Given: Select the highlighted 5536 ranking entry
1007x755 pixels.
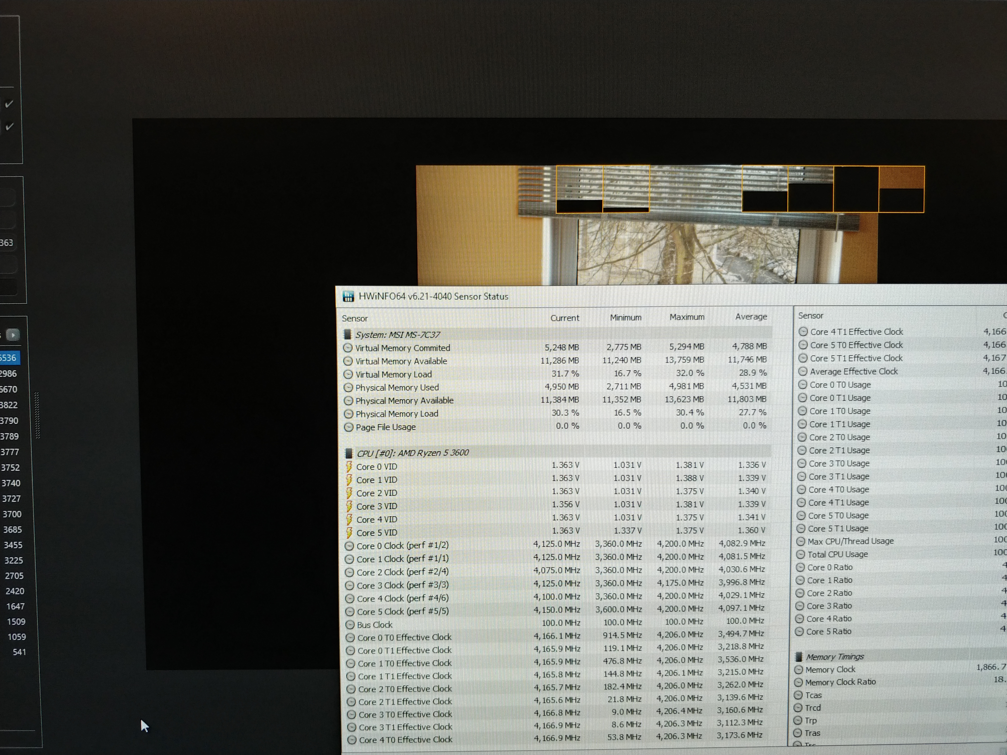Looking at the screenshot, I should pos(9,358).
